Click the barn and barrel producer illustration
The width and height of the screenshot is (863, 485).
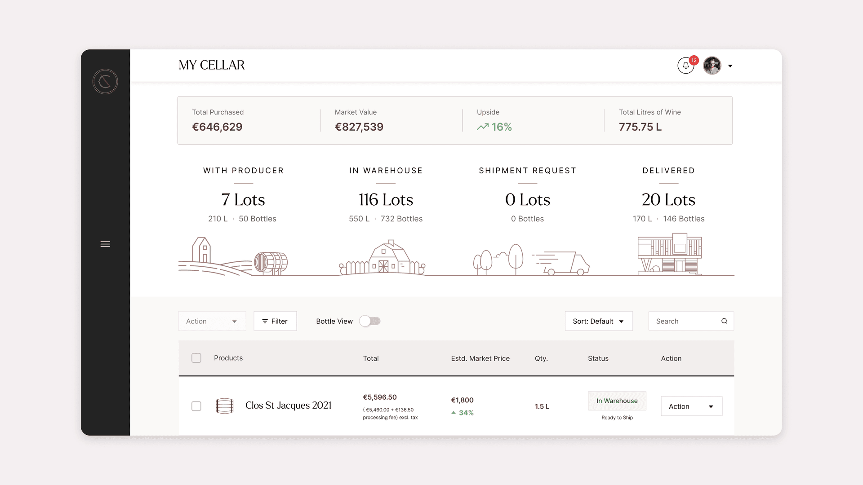(x=233, y=256)
